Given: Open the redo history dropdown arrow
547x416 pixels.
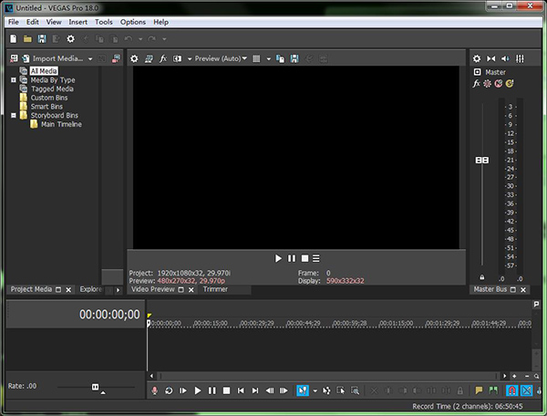Looking at the screenshot, I should coord(164,39).
